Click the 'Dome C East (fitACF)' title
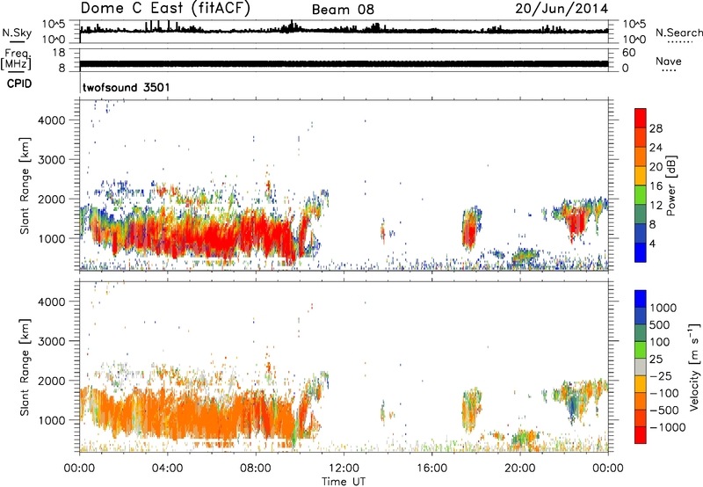This screenshot has width=703, height=487. [x=165, y=9]
